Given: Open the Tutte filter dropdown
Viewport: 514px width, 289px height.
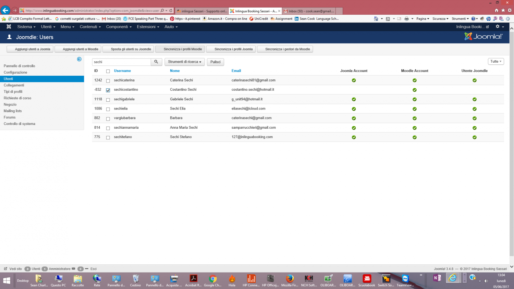Looking at the screenshot, I should tap(495, 62).
